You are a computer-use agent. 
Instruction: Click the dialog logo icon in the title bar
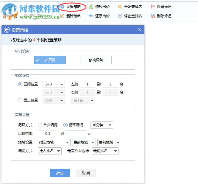coord(7,30)
